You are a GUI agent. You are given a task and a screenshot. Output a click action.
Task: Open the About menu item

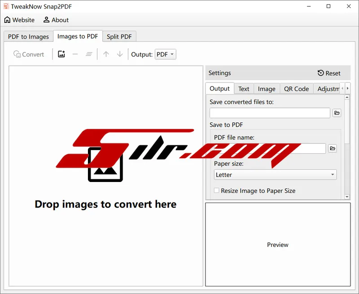[x=56, y=20]
